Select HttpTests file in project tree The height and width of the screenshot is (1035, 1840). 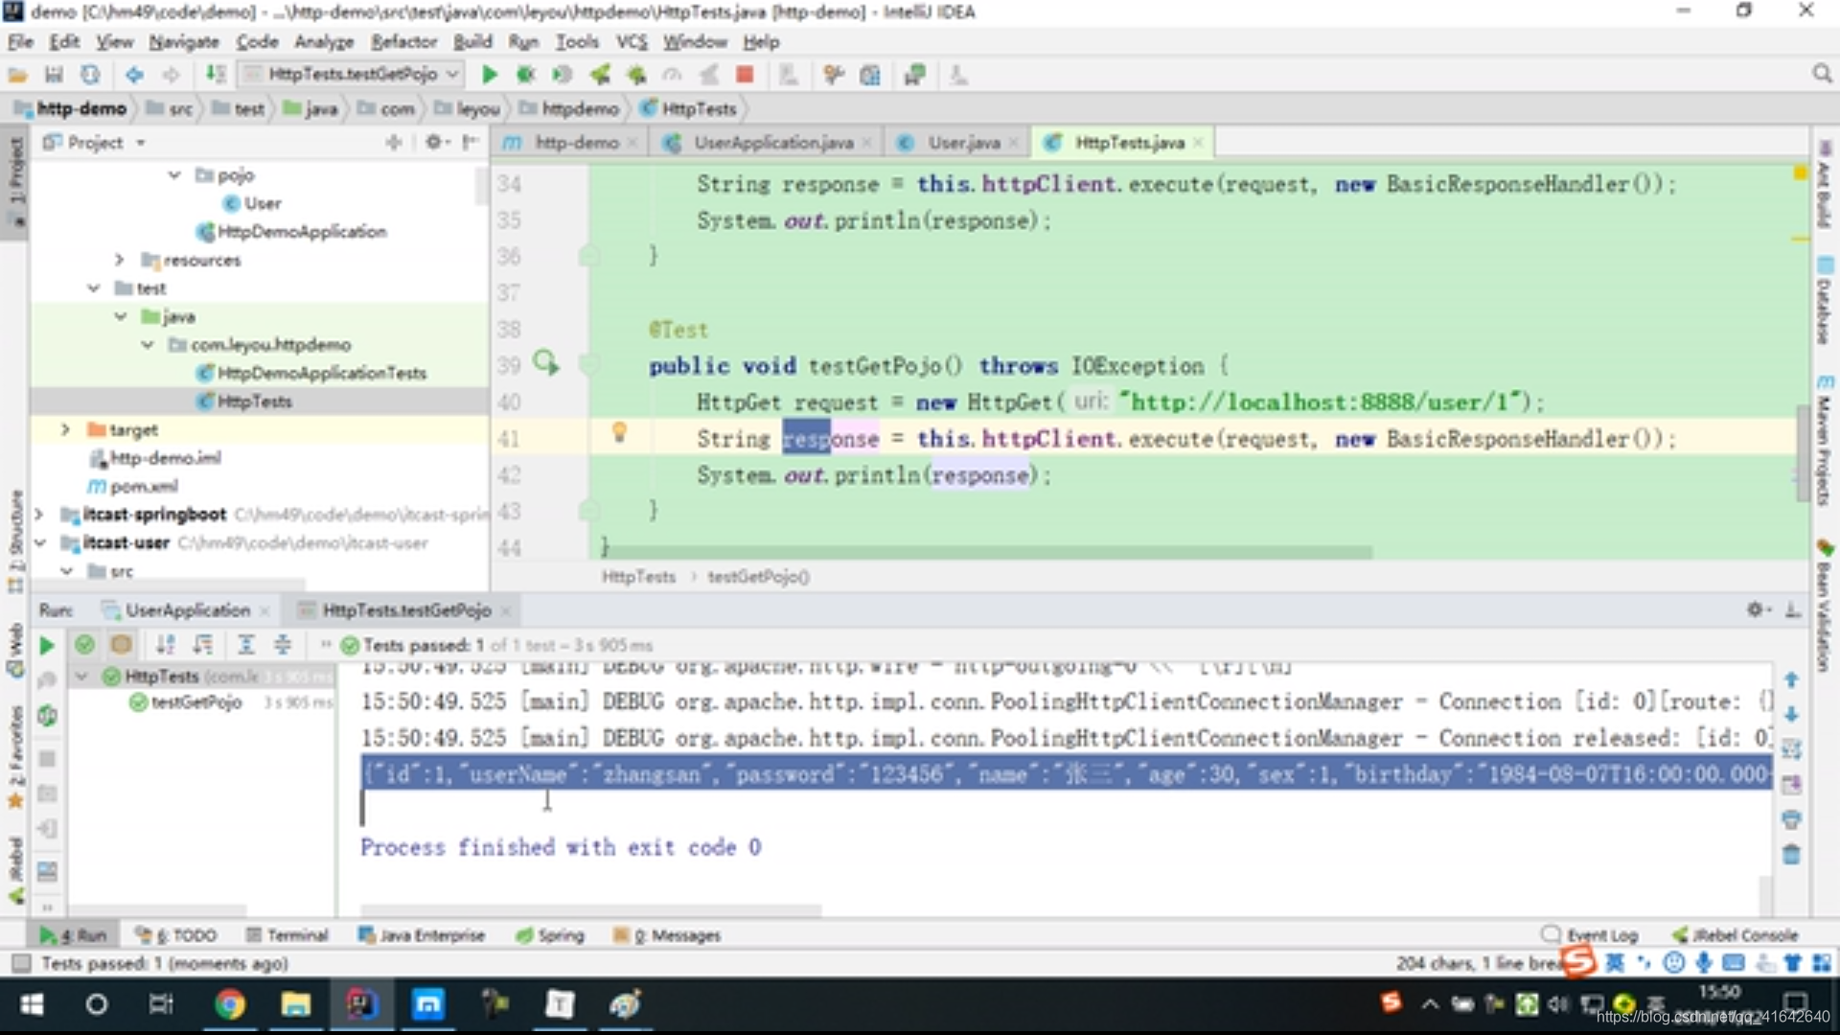pos(254,402)
